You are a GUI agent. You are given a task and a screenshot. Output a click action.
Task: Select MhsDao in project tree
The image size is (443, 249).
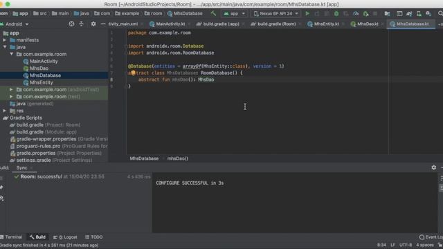click(x=39, y=68)
